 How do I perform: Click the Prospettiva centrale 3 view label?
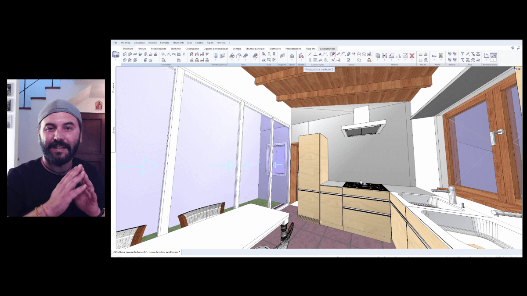coord(319,69)
